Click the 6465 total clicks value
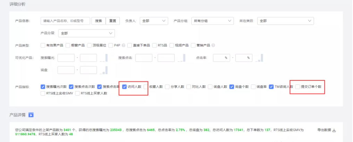Image resolution: width=353 pixels, height=142 pixels. click(151, 130)
